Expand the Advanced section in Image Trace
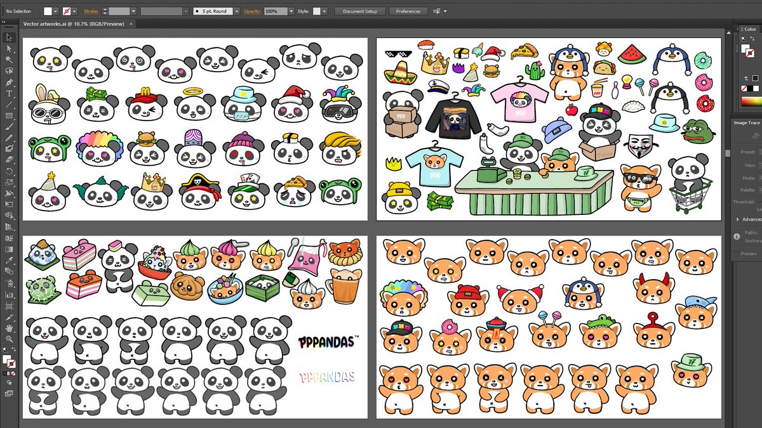The height and width of the screenshot is (428, 762). pyautogui.click(x=738, y=219)
